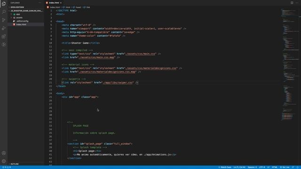Screen dimensions: 301x169
Task: Click head element in breadcrumb
Action: tap(78, 8)
